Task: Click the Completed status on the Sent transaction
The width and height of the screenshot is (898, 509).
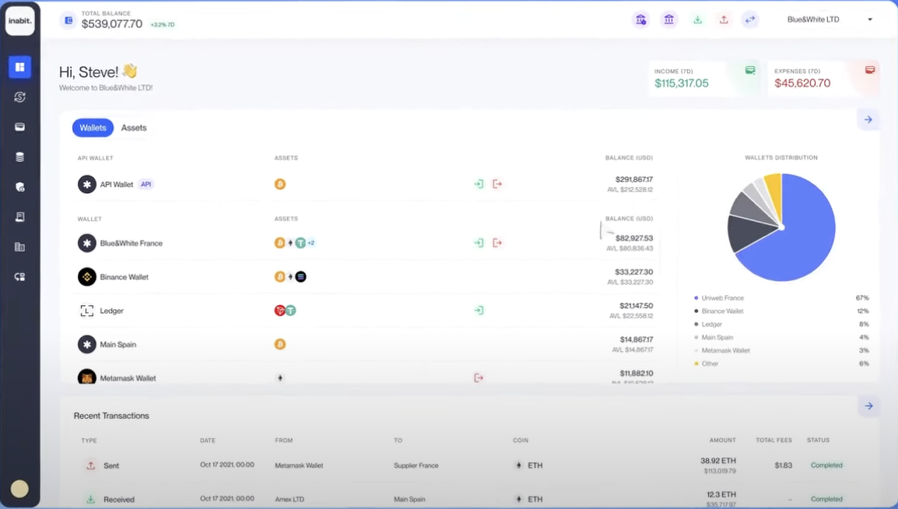Action: point(826,465)
